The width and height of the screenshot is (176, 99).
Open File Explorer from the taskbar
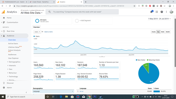click(67, 97)
